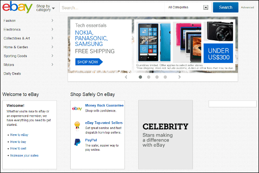Open the Sporting Goods category
Viewport: 259px width, 173px height.
pyautogui.click(x=15, y=56)
